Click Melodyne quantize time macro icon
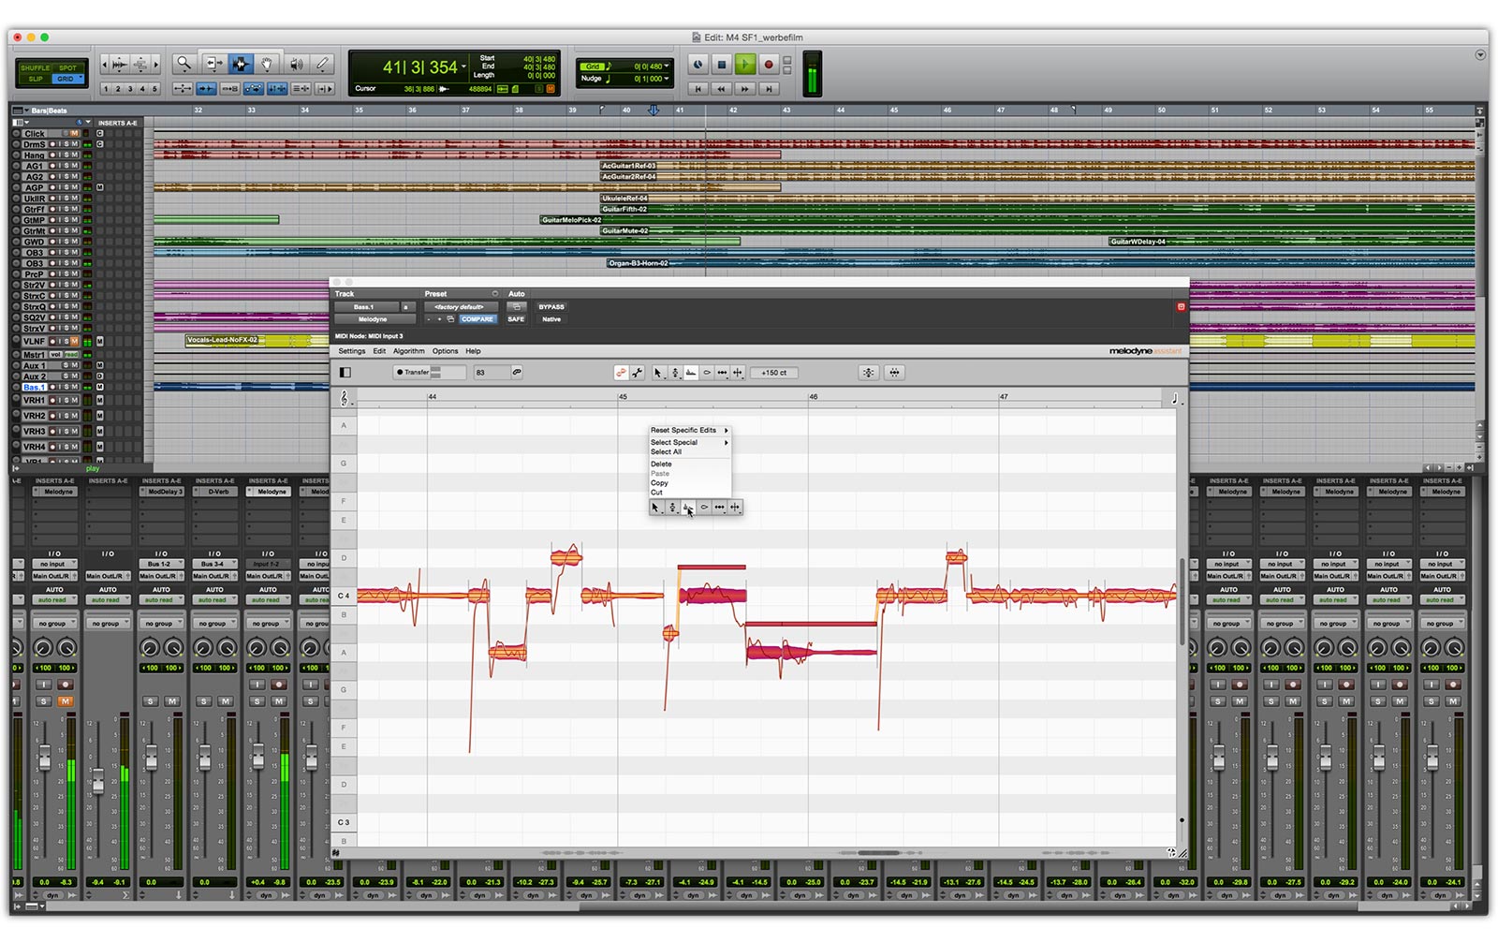 click(x=894, y=373)
